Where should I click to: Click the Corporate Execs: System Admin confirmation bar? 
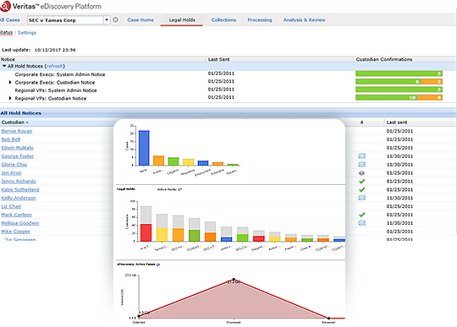click(399, 74)
